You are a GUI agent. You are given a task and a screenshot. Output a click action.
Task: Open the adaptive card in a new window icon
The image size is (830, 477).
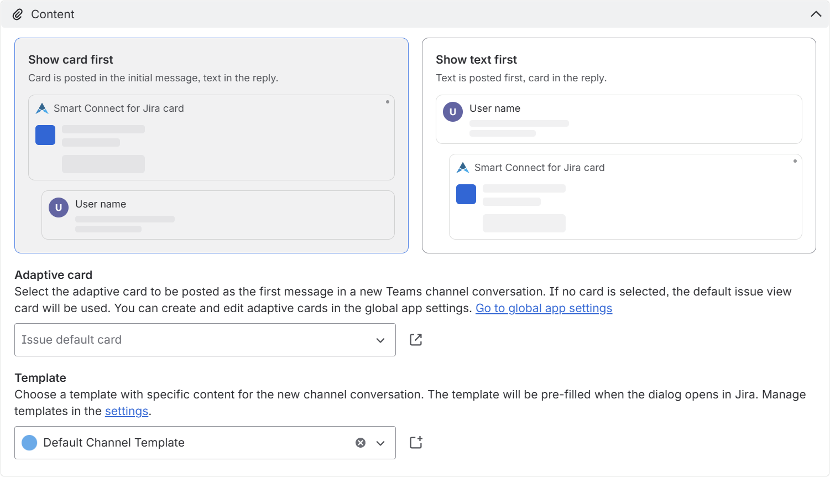(x=416, y=340)
